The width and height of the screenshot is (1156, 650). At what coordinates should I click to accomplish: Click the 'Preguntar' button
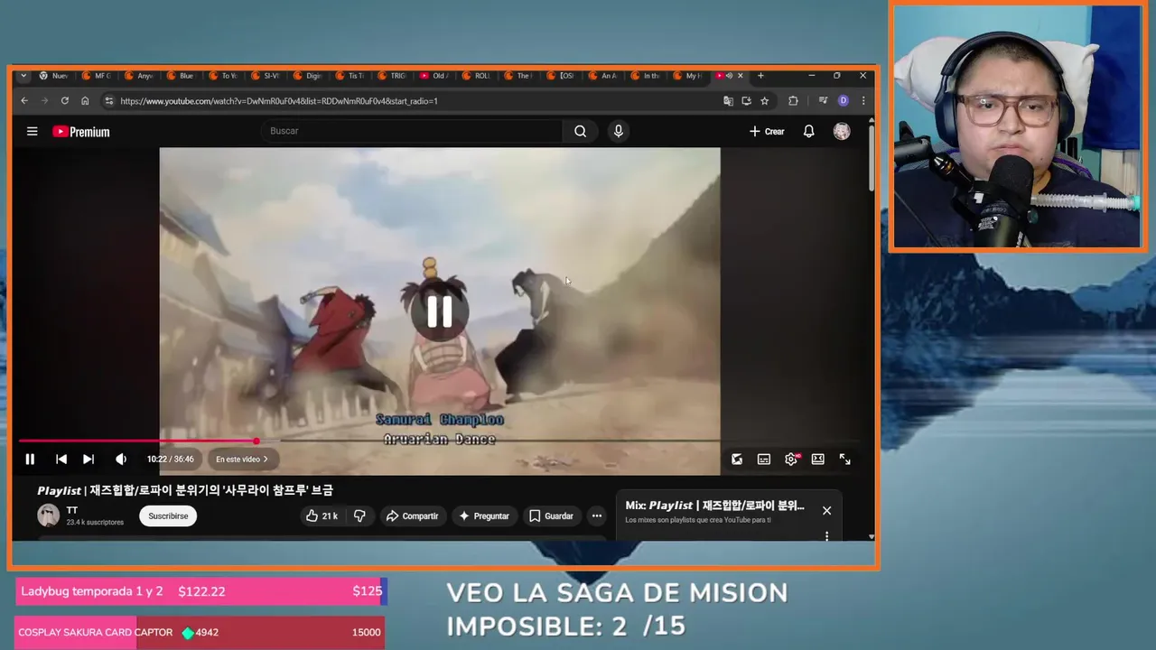[x=484, y=516]
